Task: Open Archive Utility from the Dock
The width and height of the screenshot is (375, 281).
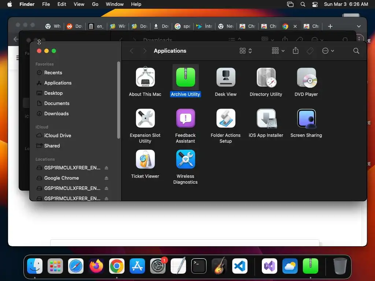Action: click(311, 266)
